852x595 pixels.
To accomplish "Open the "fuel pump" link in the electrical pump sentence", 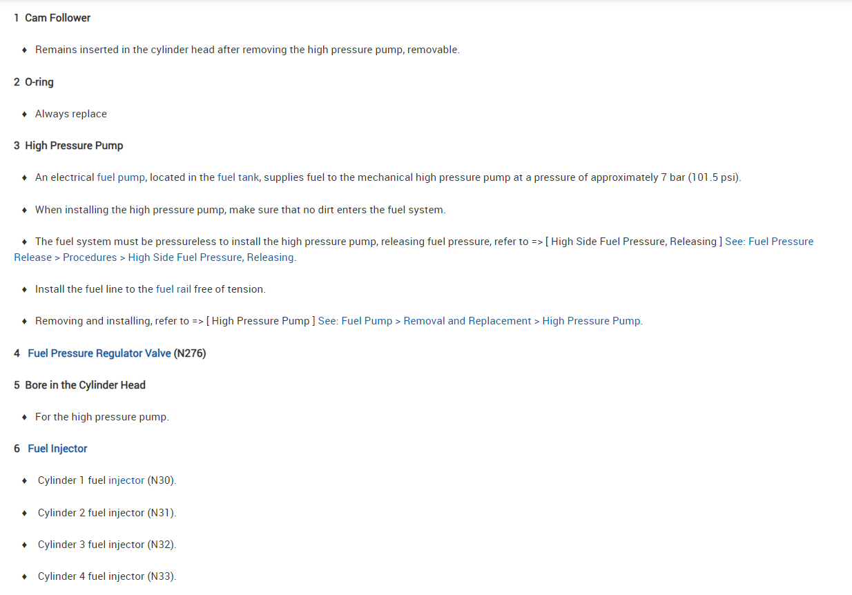I will click(x=121, y=177).
